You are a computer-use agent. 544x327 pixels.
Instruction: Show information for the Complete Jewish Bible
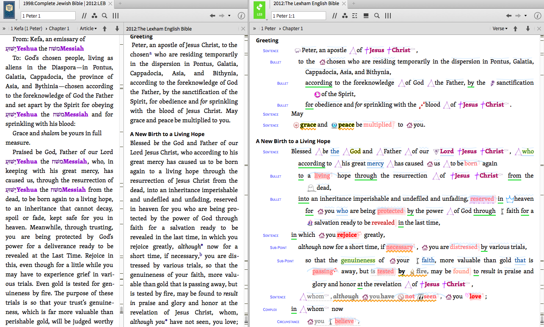(241, 16)
